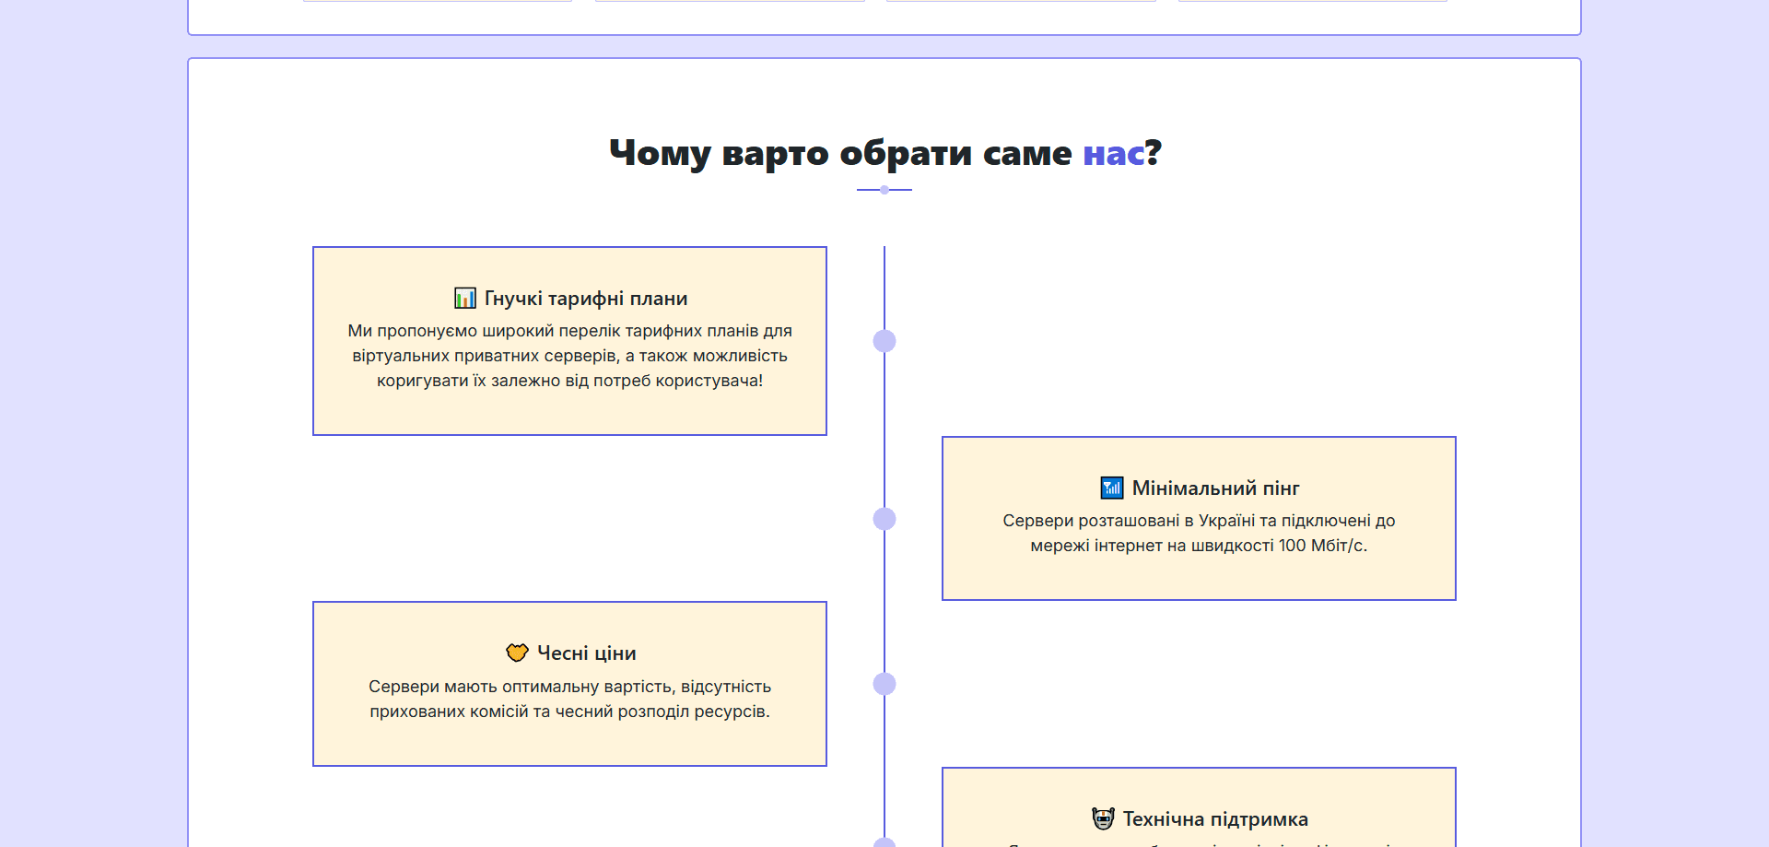Click the timeline dot next to Технічна підтримка

pyautogui.click(x=884, y=842)
